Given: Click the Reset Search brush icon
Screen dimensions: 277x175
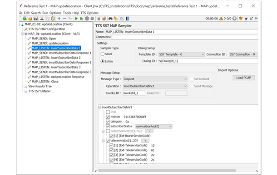Looking at the screenshot, I should [116, 19].
